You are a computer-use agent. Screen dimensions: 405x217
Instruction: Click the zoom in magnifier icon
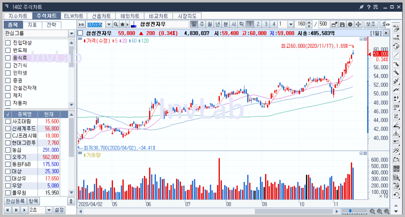click(x=380, y=211)
